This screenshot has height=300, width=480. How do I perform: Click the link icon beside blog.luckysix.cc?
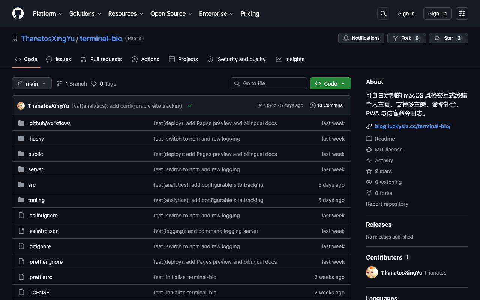click(x=369, y=126)
